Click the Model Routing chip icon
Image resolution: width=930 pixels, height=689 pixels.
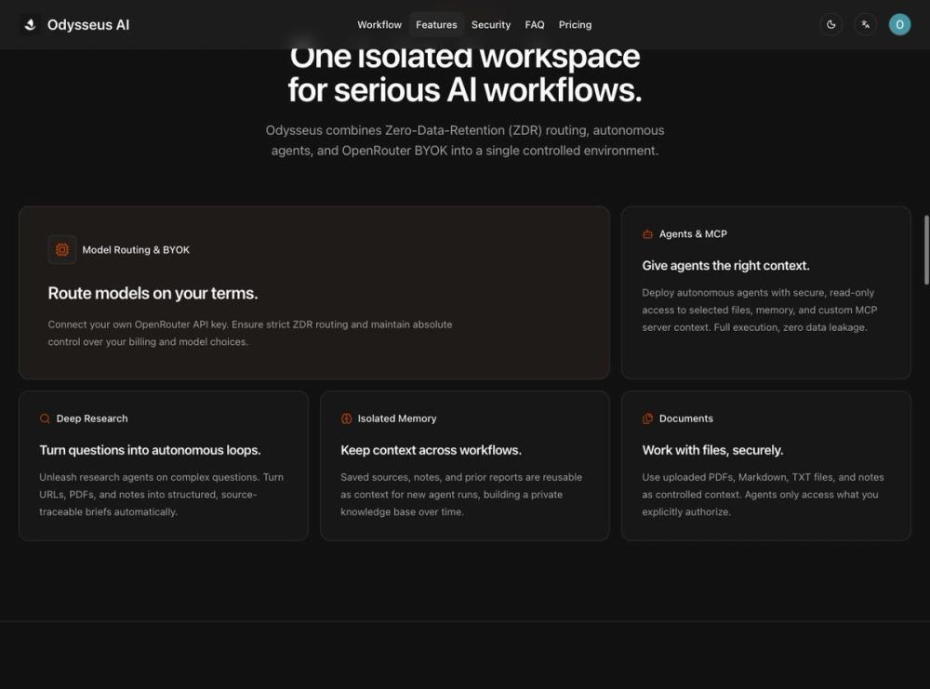click(x=62, y=249)
